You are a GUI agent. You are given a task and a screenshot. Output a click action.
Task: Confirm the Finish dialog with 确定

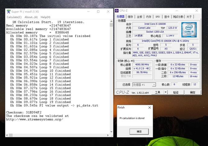pos(139,131)
